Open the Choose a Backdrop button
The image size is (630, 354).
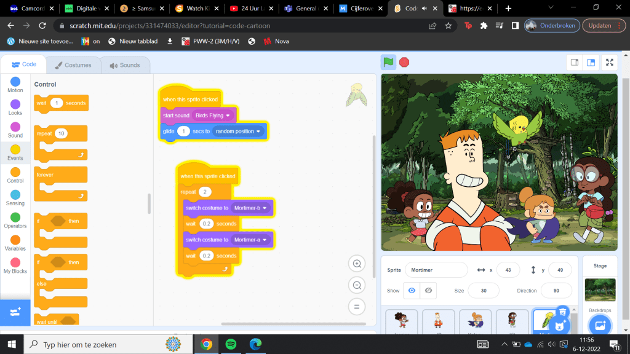(x=600, y=326)
